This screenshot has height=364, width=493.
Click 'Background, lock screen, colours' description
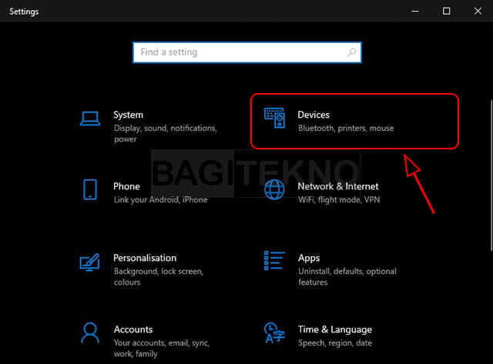(159, 277)
